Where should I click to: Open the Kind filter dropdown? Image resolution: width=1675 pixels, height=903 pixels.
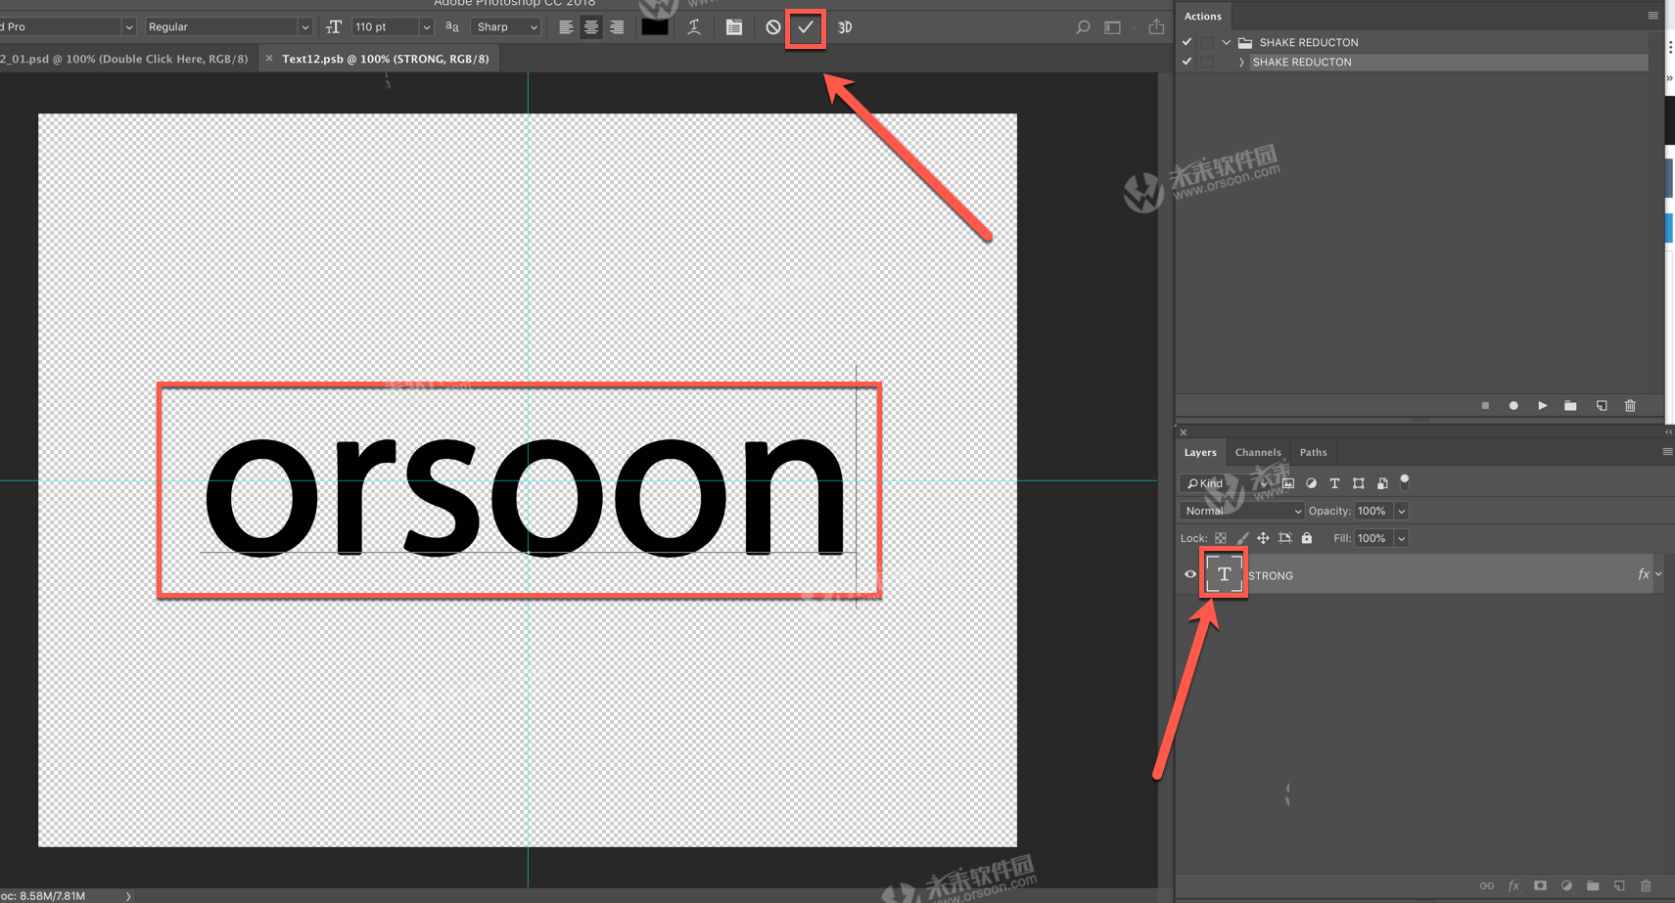[x=1227, y=483]
